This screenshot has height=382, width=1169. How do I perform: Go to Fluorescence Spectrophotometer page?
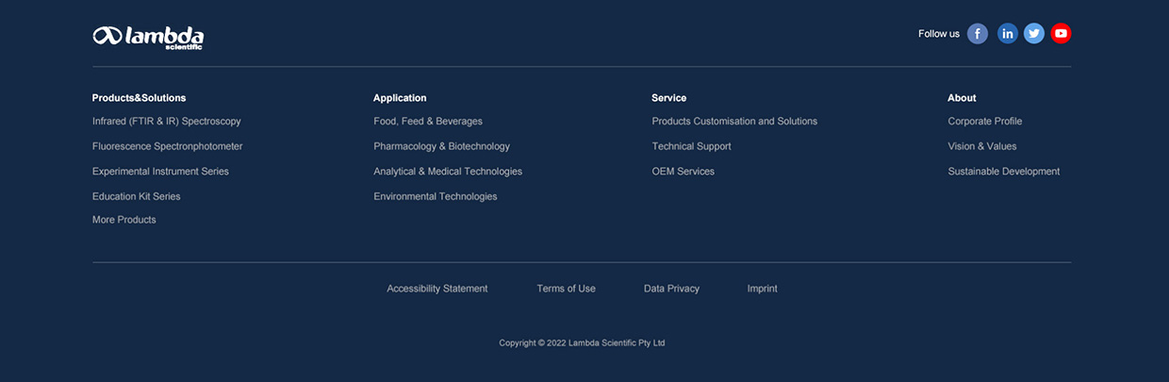click(x=167, y=146)
